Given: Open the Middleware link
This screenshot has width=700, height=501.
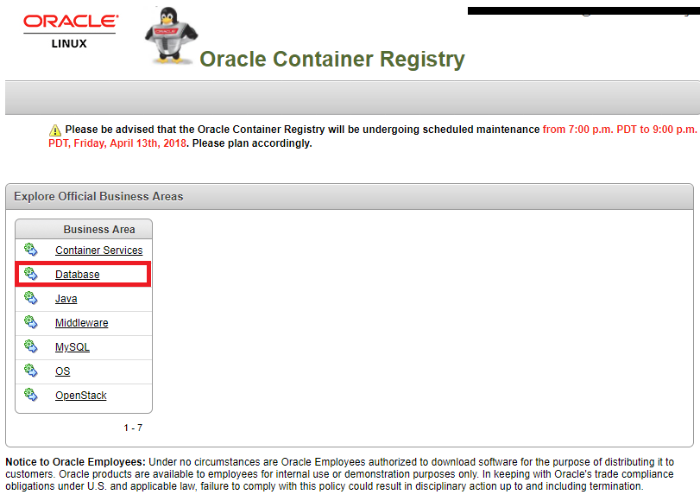Looking at the screenshot, I should tap(81, 322).
